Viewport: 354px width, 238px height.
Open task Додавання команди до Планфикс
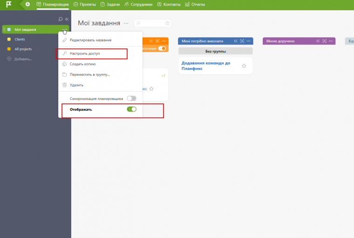[206, 66]
